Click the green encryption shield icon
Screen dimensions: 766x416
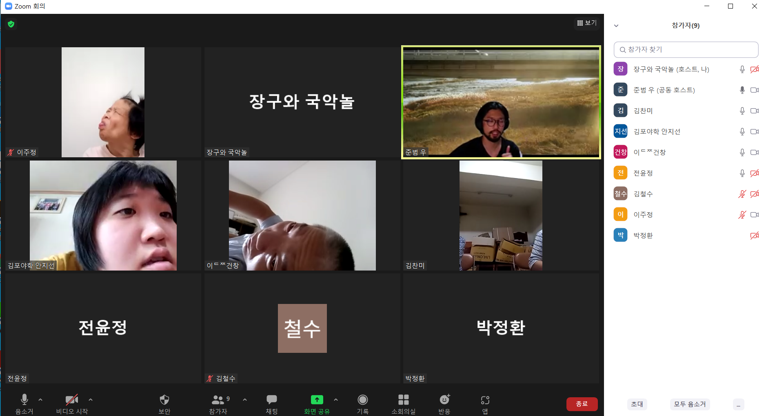point(11,24)
